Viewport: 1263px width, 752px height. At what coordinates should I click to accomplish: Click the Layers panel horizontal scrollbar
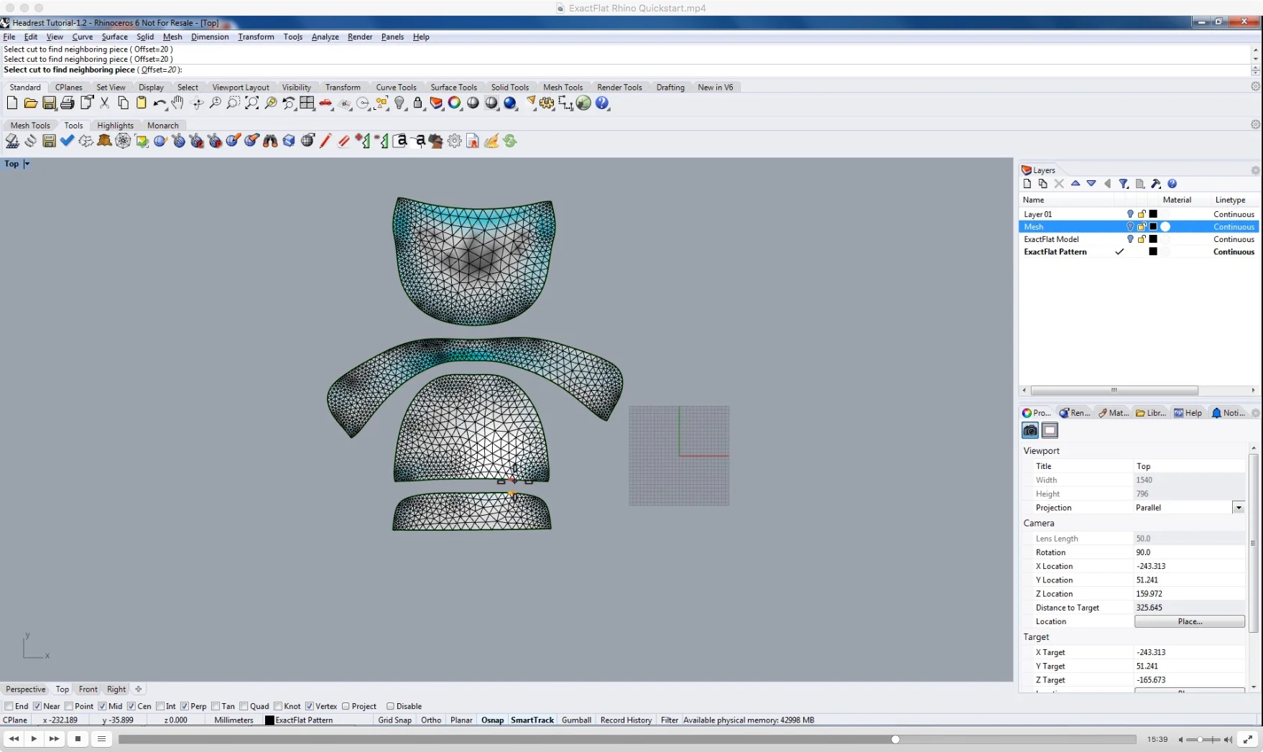(x=1114, y=391)
